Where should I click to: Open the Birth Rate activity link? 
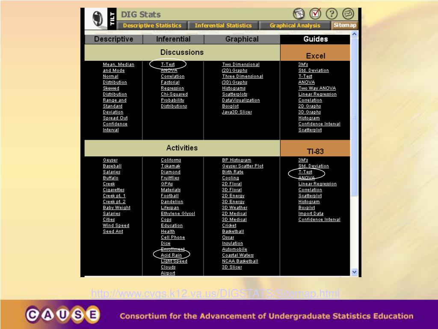pos(233,172)
